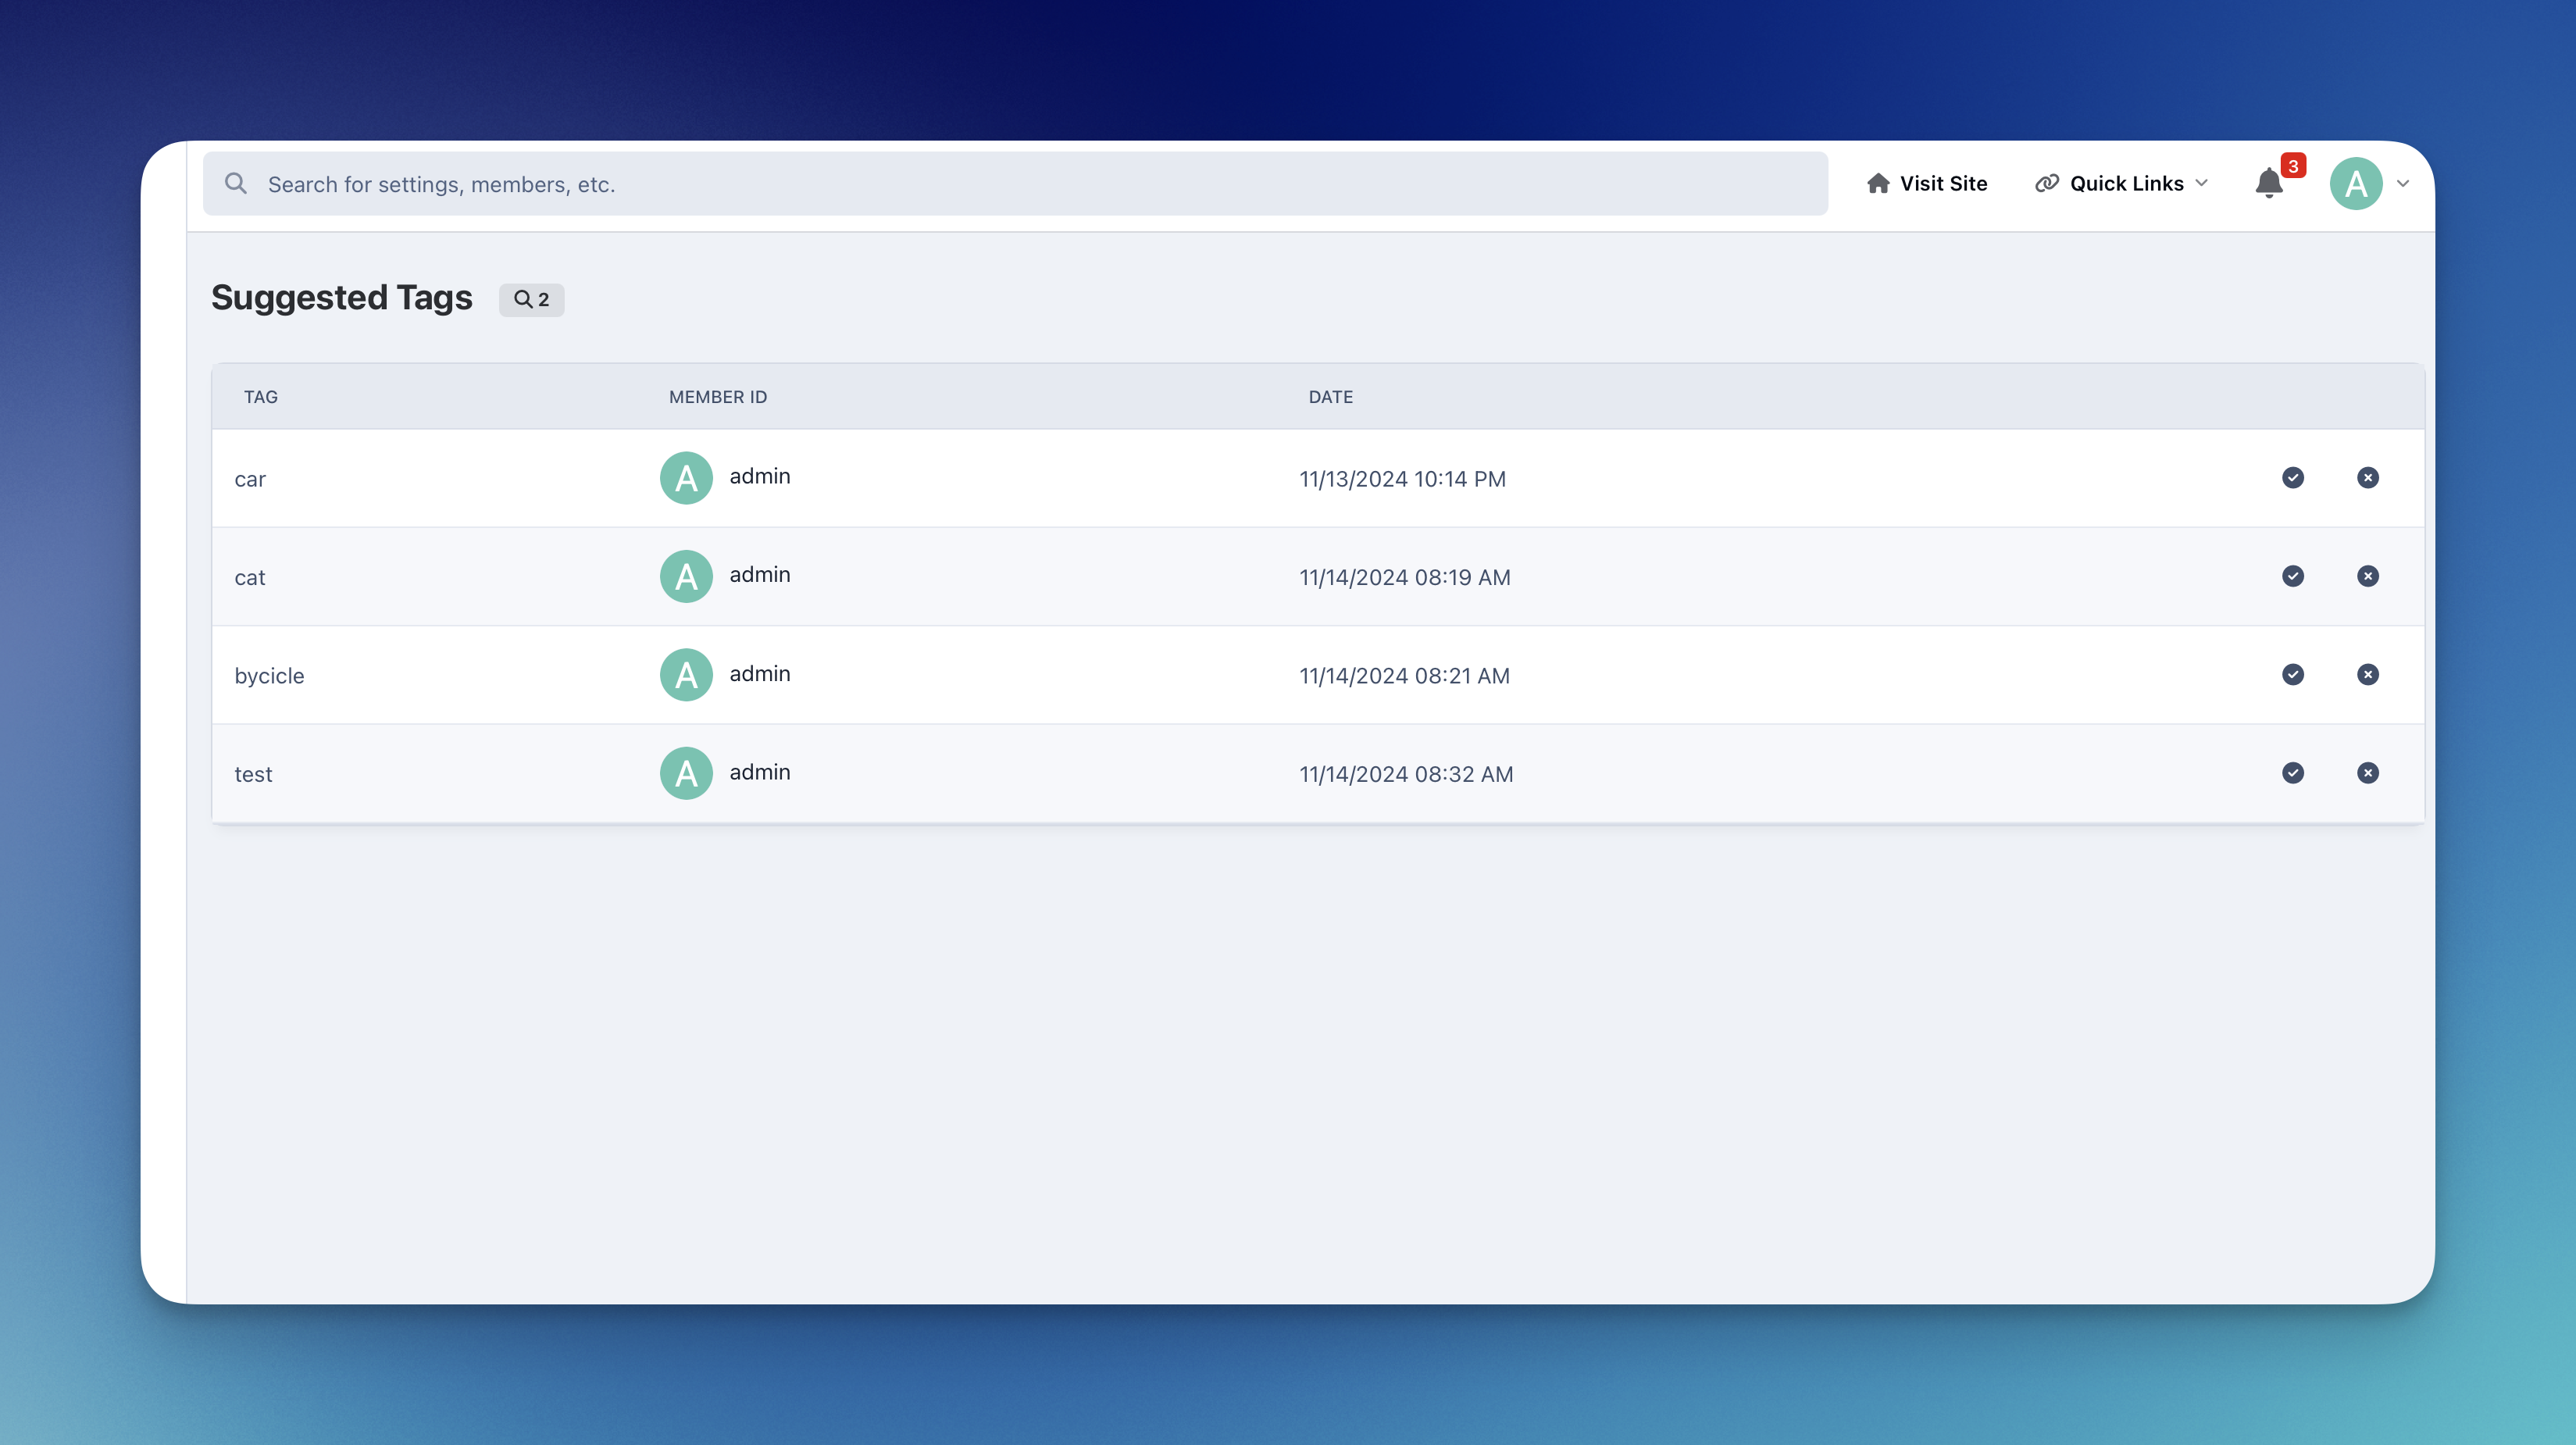Click the Suggested Tags page heading
This screenshot has width=2576, height=1445.
[342, 298]
